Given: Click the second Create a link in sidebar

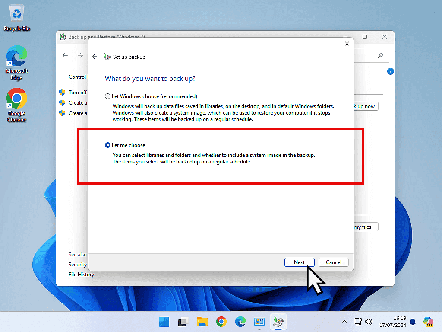Looking at the screenshot, I should point(78,113).
